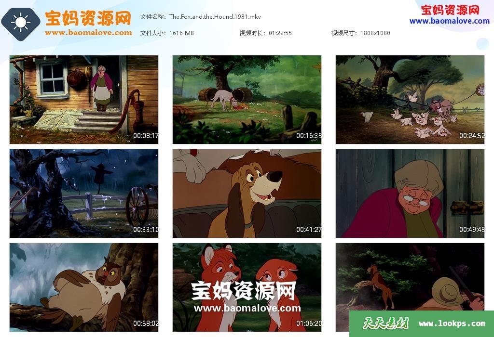The image size is (494, 337).
Task: Click the www.lookps.com green banner link
Action: click(x=452, y=324)
